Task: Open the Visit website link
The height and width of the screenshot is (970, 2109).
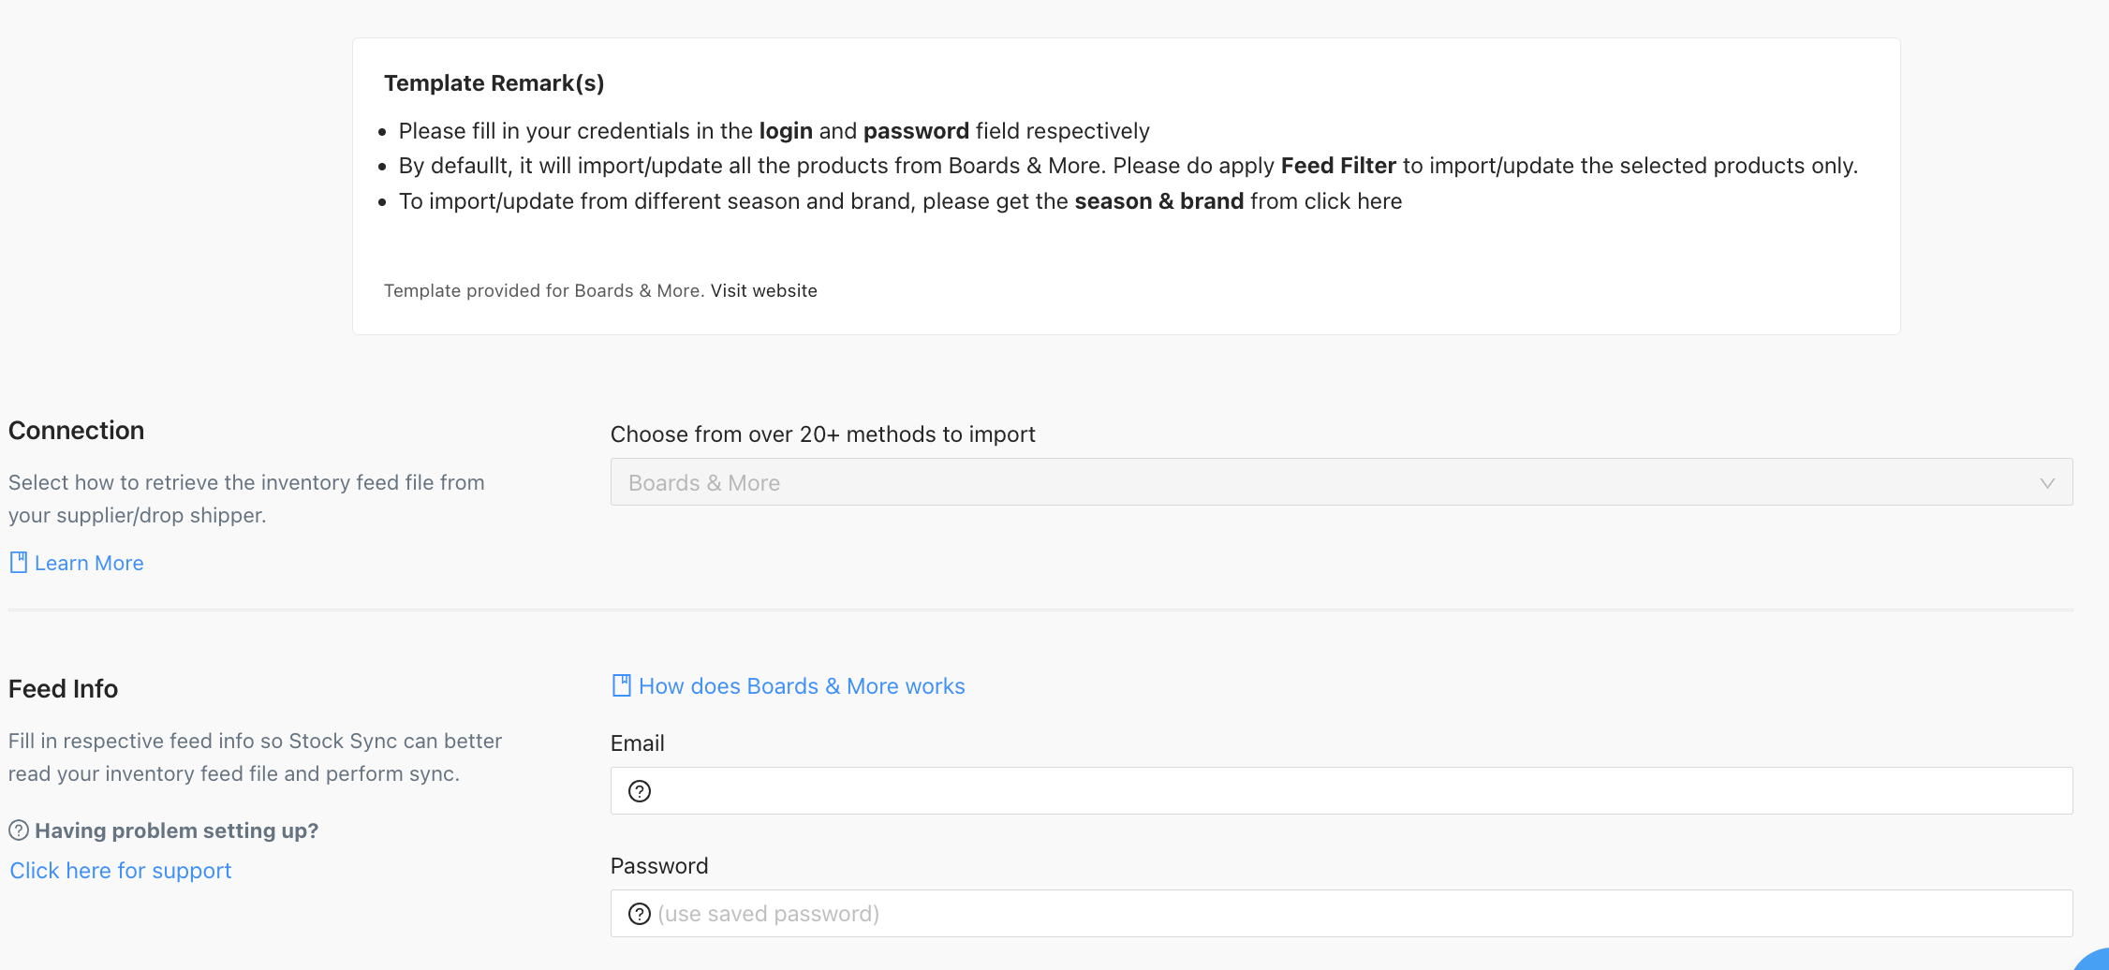Action: (763, 290)
